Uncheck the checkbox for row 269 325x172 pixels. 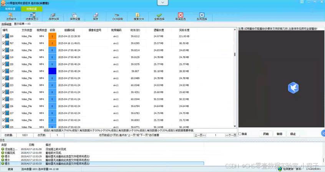pyautogui.click(x=3, y=36)
